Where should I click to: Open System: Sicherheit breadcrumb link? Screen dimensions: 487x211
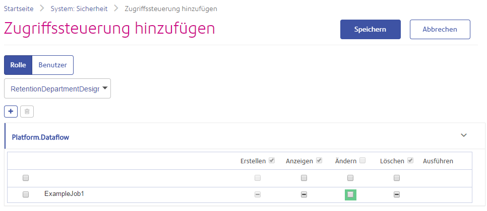pyautogui.click(x=80, y=9)
